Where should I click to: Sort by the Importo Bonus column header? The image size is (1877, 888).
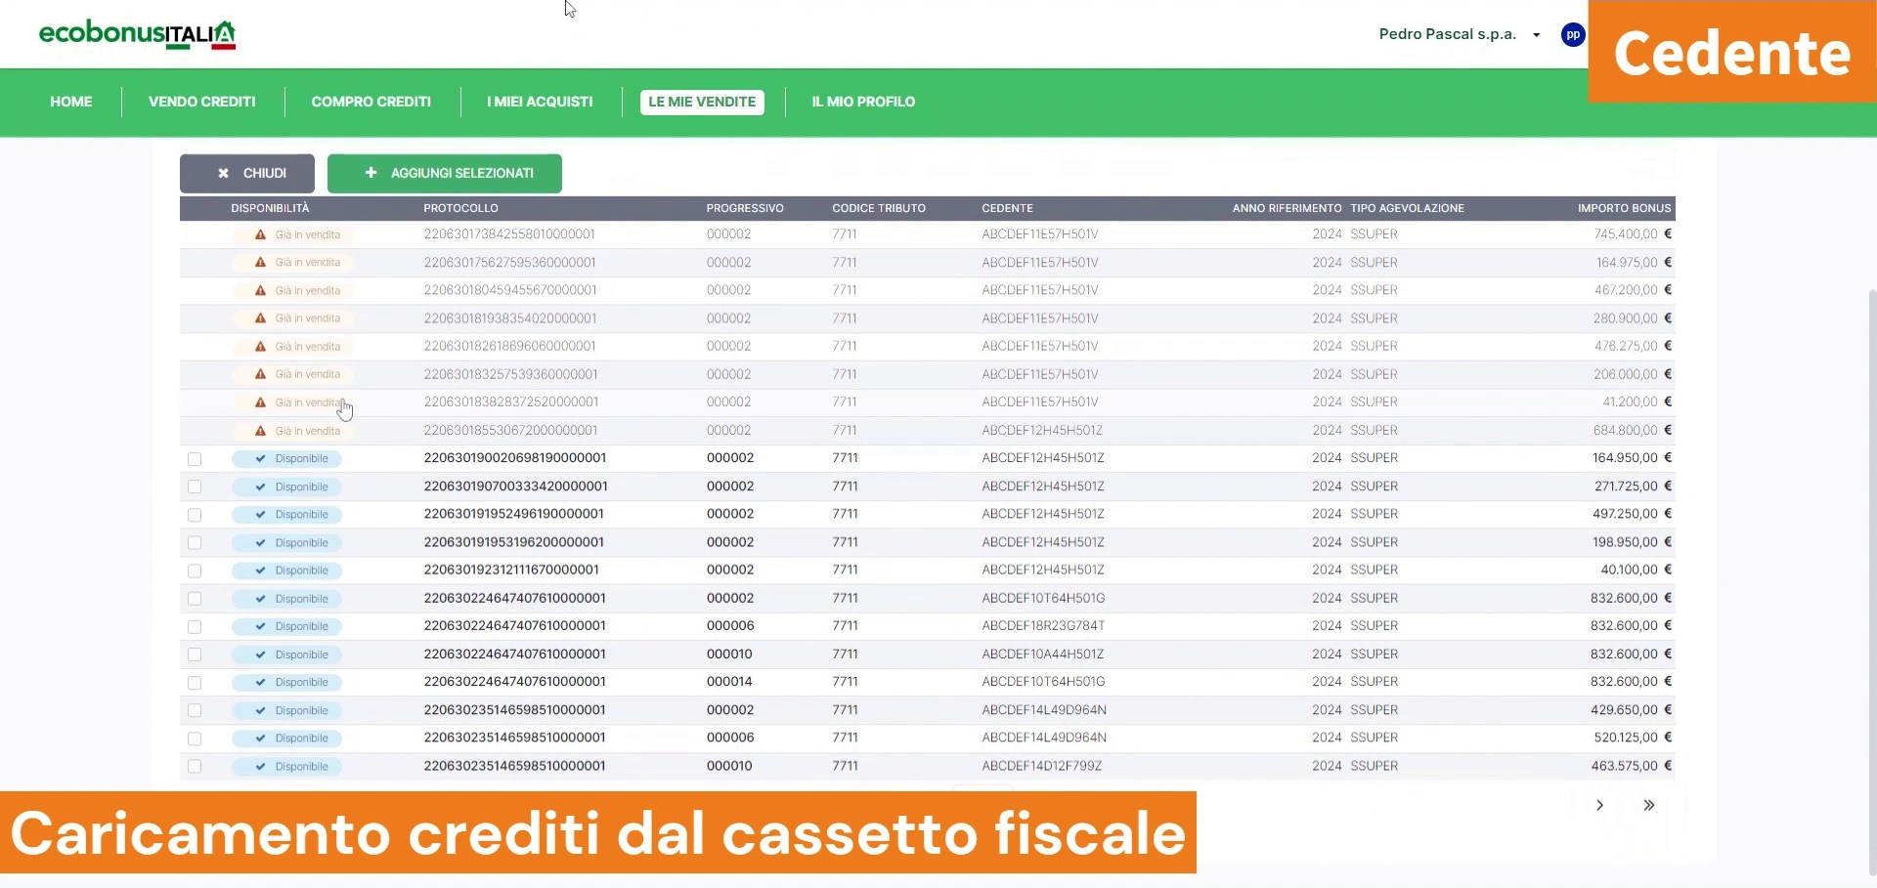tap(1623, 208)
